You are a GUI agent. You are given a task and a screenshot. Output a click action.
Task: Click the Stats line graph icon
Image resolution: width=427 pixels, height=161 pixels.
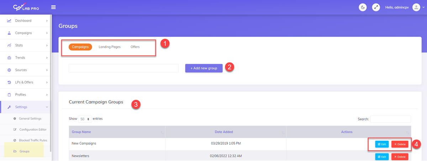pyautogui.click(x=9, y=45)
